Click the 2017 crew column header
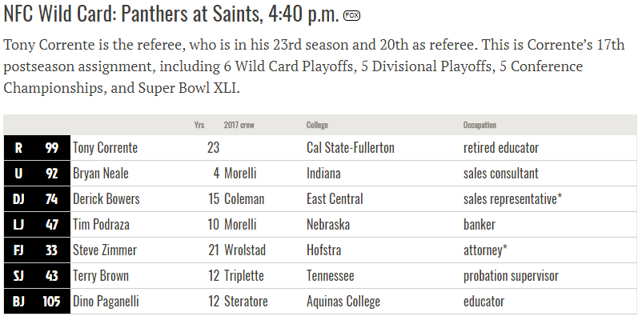Image resolution: width=642 pixels, height=320 pixels. pos(239,125)
